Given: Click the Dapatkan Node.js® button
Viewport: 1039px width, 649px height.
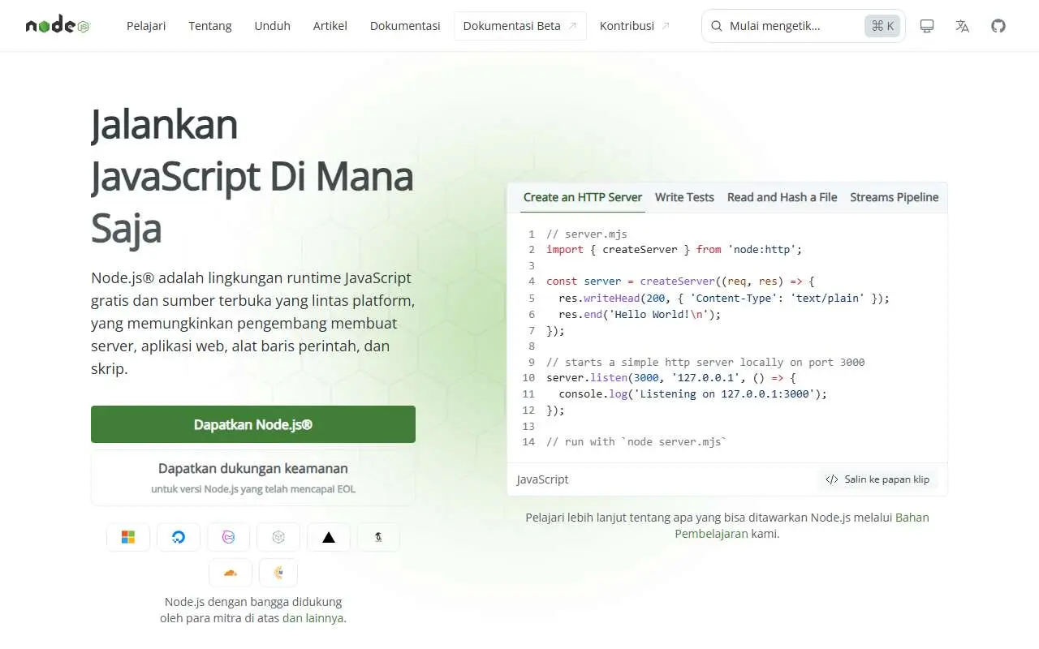Looking at the screenshot, I should pyautogui.click(x=253, y=424).
